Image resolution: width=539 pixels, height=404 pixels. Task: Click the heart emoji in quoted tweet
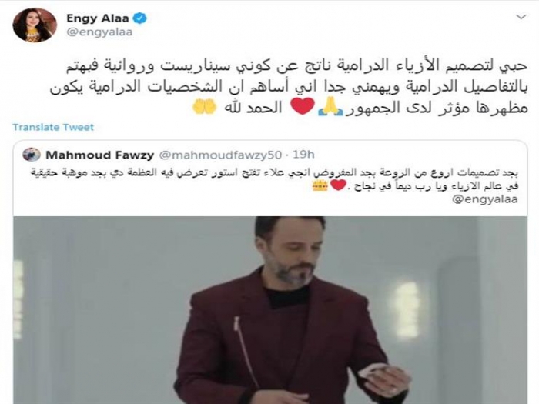338,186
